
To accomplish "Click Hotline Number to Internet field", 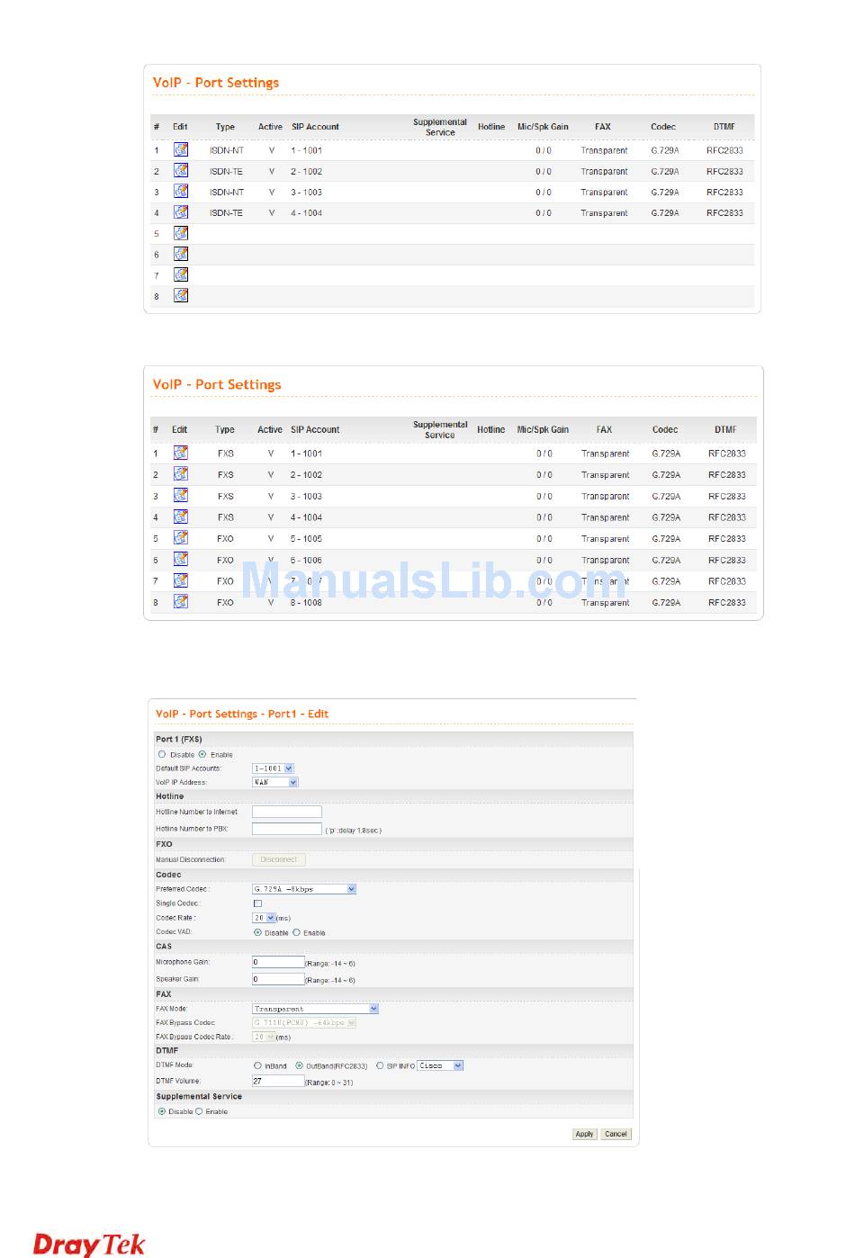I will (286, 812).
